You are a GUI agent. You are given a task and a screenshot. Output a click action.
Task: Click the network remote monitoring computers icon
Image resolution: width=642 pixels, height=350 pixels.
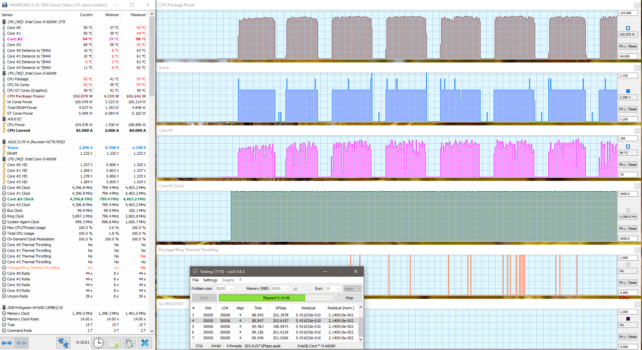click(63, 343)
